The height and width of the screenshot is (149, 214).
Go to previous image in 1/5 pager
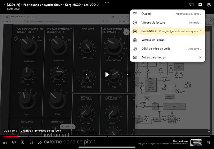pos(63,127)
